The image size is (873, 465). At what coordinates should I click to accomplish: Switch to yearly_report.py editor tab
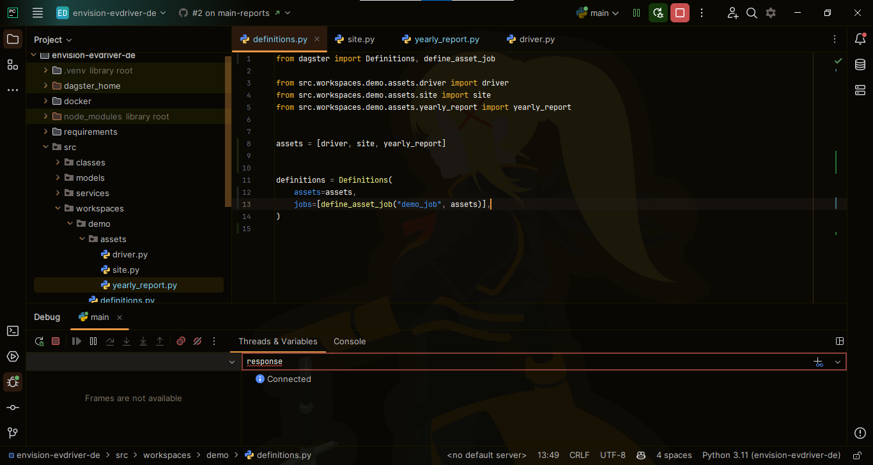click(x=440, y=39)
